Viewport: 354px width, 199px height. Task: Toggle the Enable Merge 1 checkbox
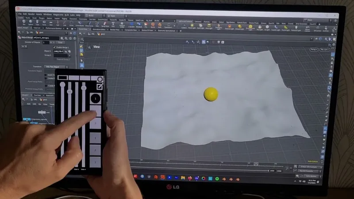point(54,47)
